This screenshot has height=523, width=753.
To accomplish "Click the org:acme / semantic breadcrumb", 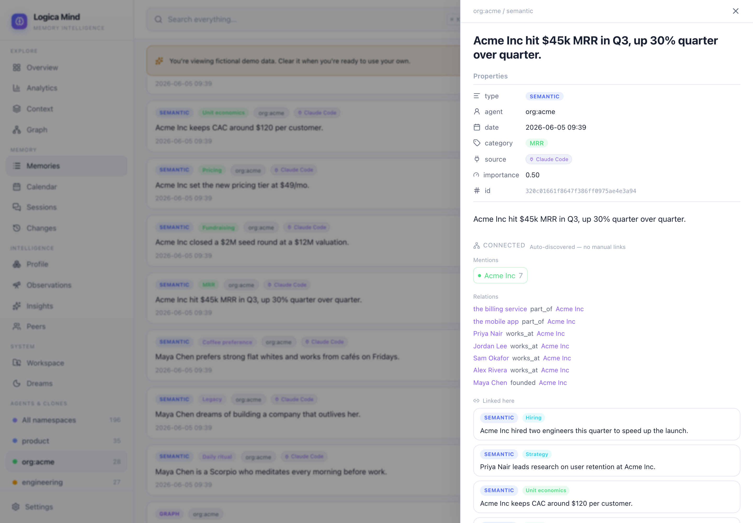I will [503, 11].
